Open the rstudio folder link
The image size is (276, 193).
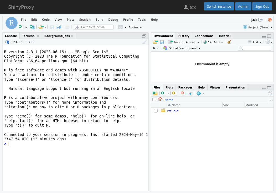(173, 111)
